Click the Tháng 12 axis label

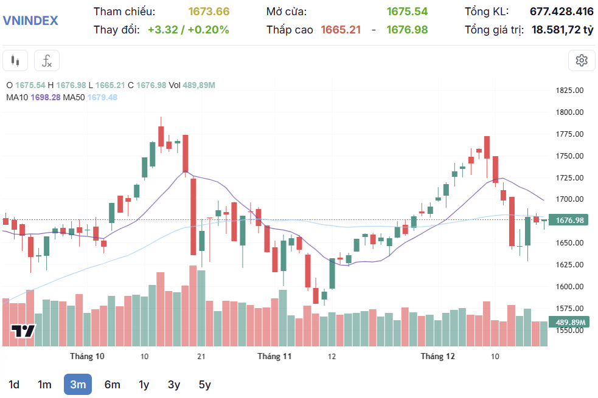(437, 357)
